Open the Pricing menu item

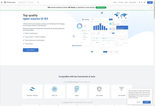[x=121, y=2]
